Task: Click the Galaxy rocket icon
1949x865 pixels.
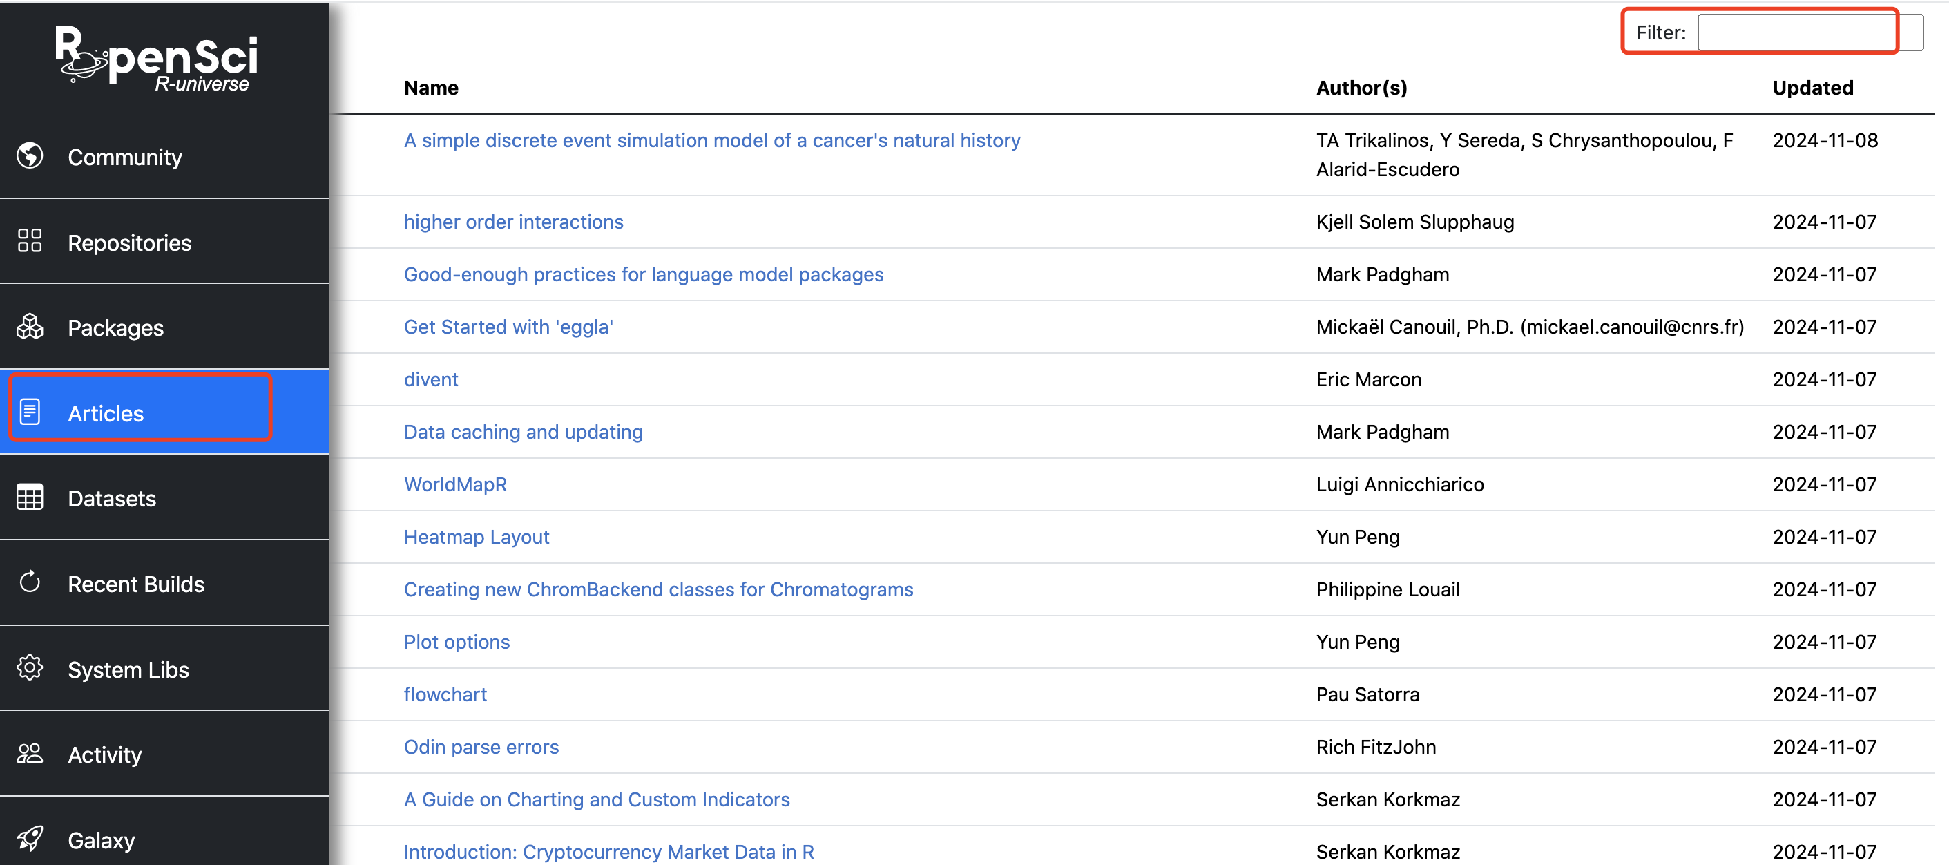Action: point(30,839)
